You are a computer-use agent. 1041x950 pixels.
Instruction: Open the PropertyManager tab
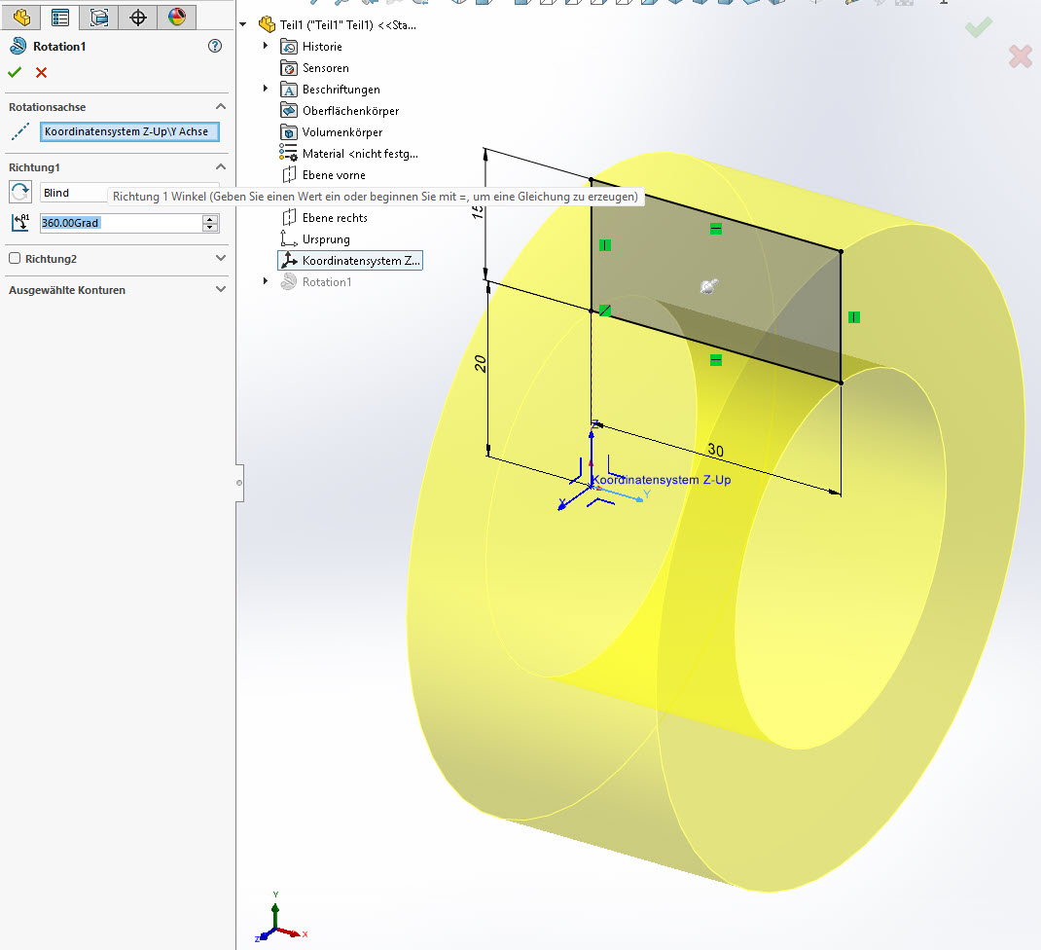60,18
